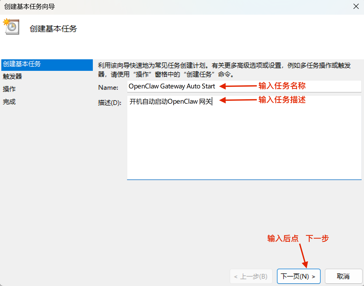
Task: Cancel the wizard with 取消
Action: point(343,276)
